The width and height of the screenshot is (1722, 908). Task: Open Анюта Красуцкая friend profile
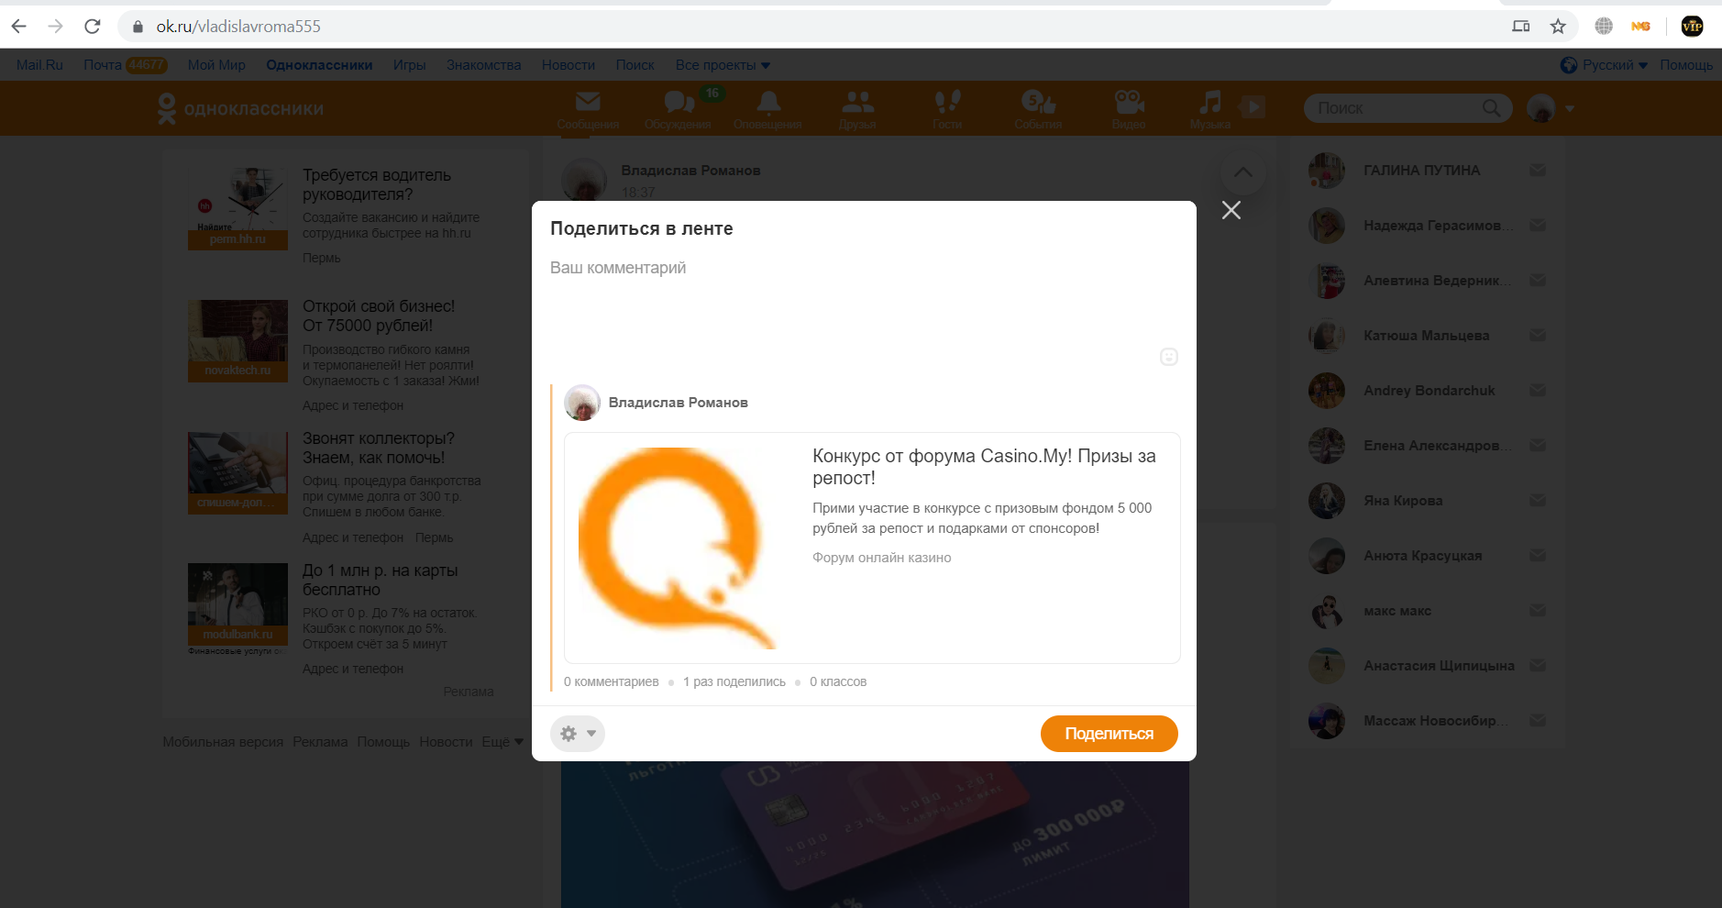(x=1422, y=556)
